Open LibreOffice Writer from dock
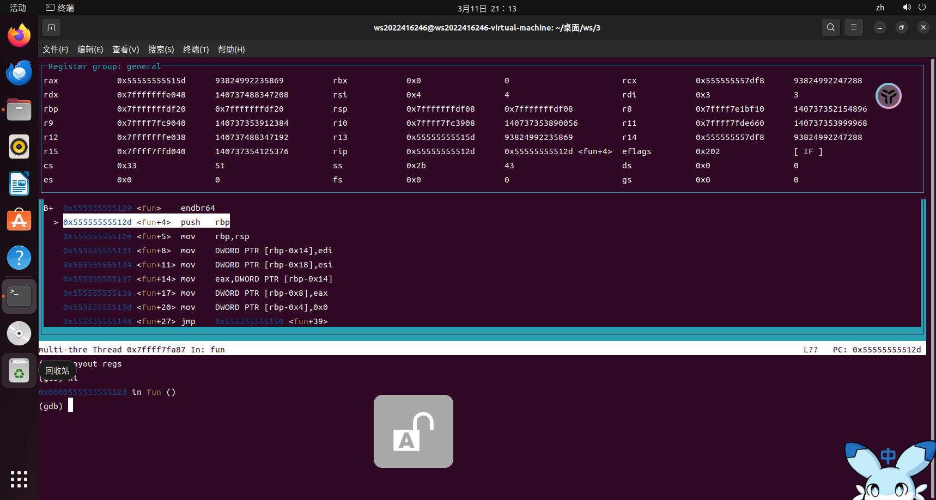This screenshot has width=936, height=500. click(19, 184)
